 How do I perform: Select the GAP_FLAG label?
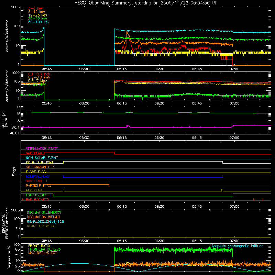point(34,153)
